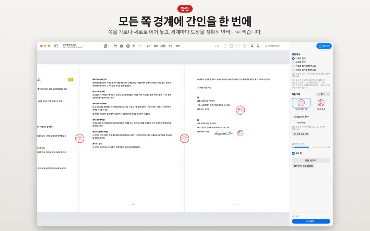370x231 pixels.
Task: Click the save/download icon in toolbar
Action: [122, 46]
